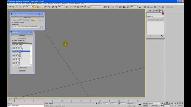Click the Reset pose button
This screenshot has width=191, height=107.
22,70
